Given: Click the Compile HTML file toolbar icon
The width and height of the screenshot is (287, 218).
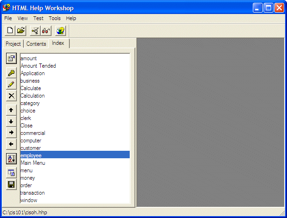Looking at the screenshot, I should point(35,30).
